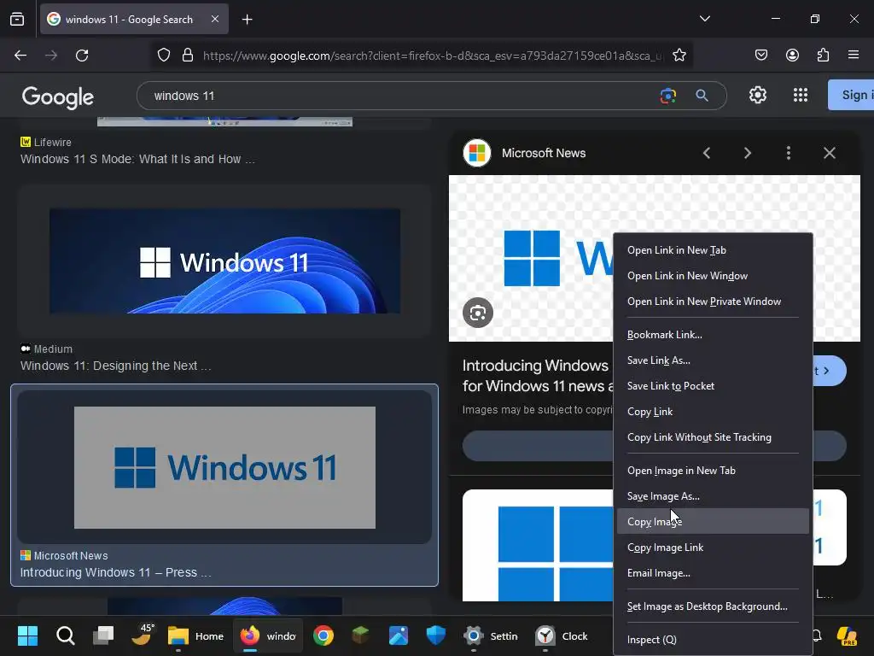Choose Email Image option
874x656 pixels.
coord(713,574)
